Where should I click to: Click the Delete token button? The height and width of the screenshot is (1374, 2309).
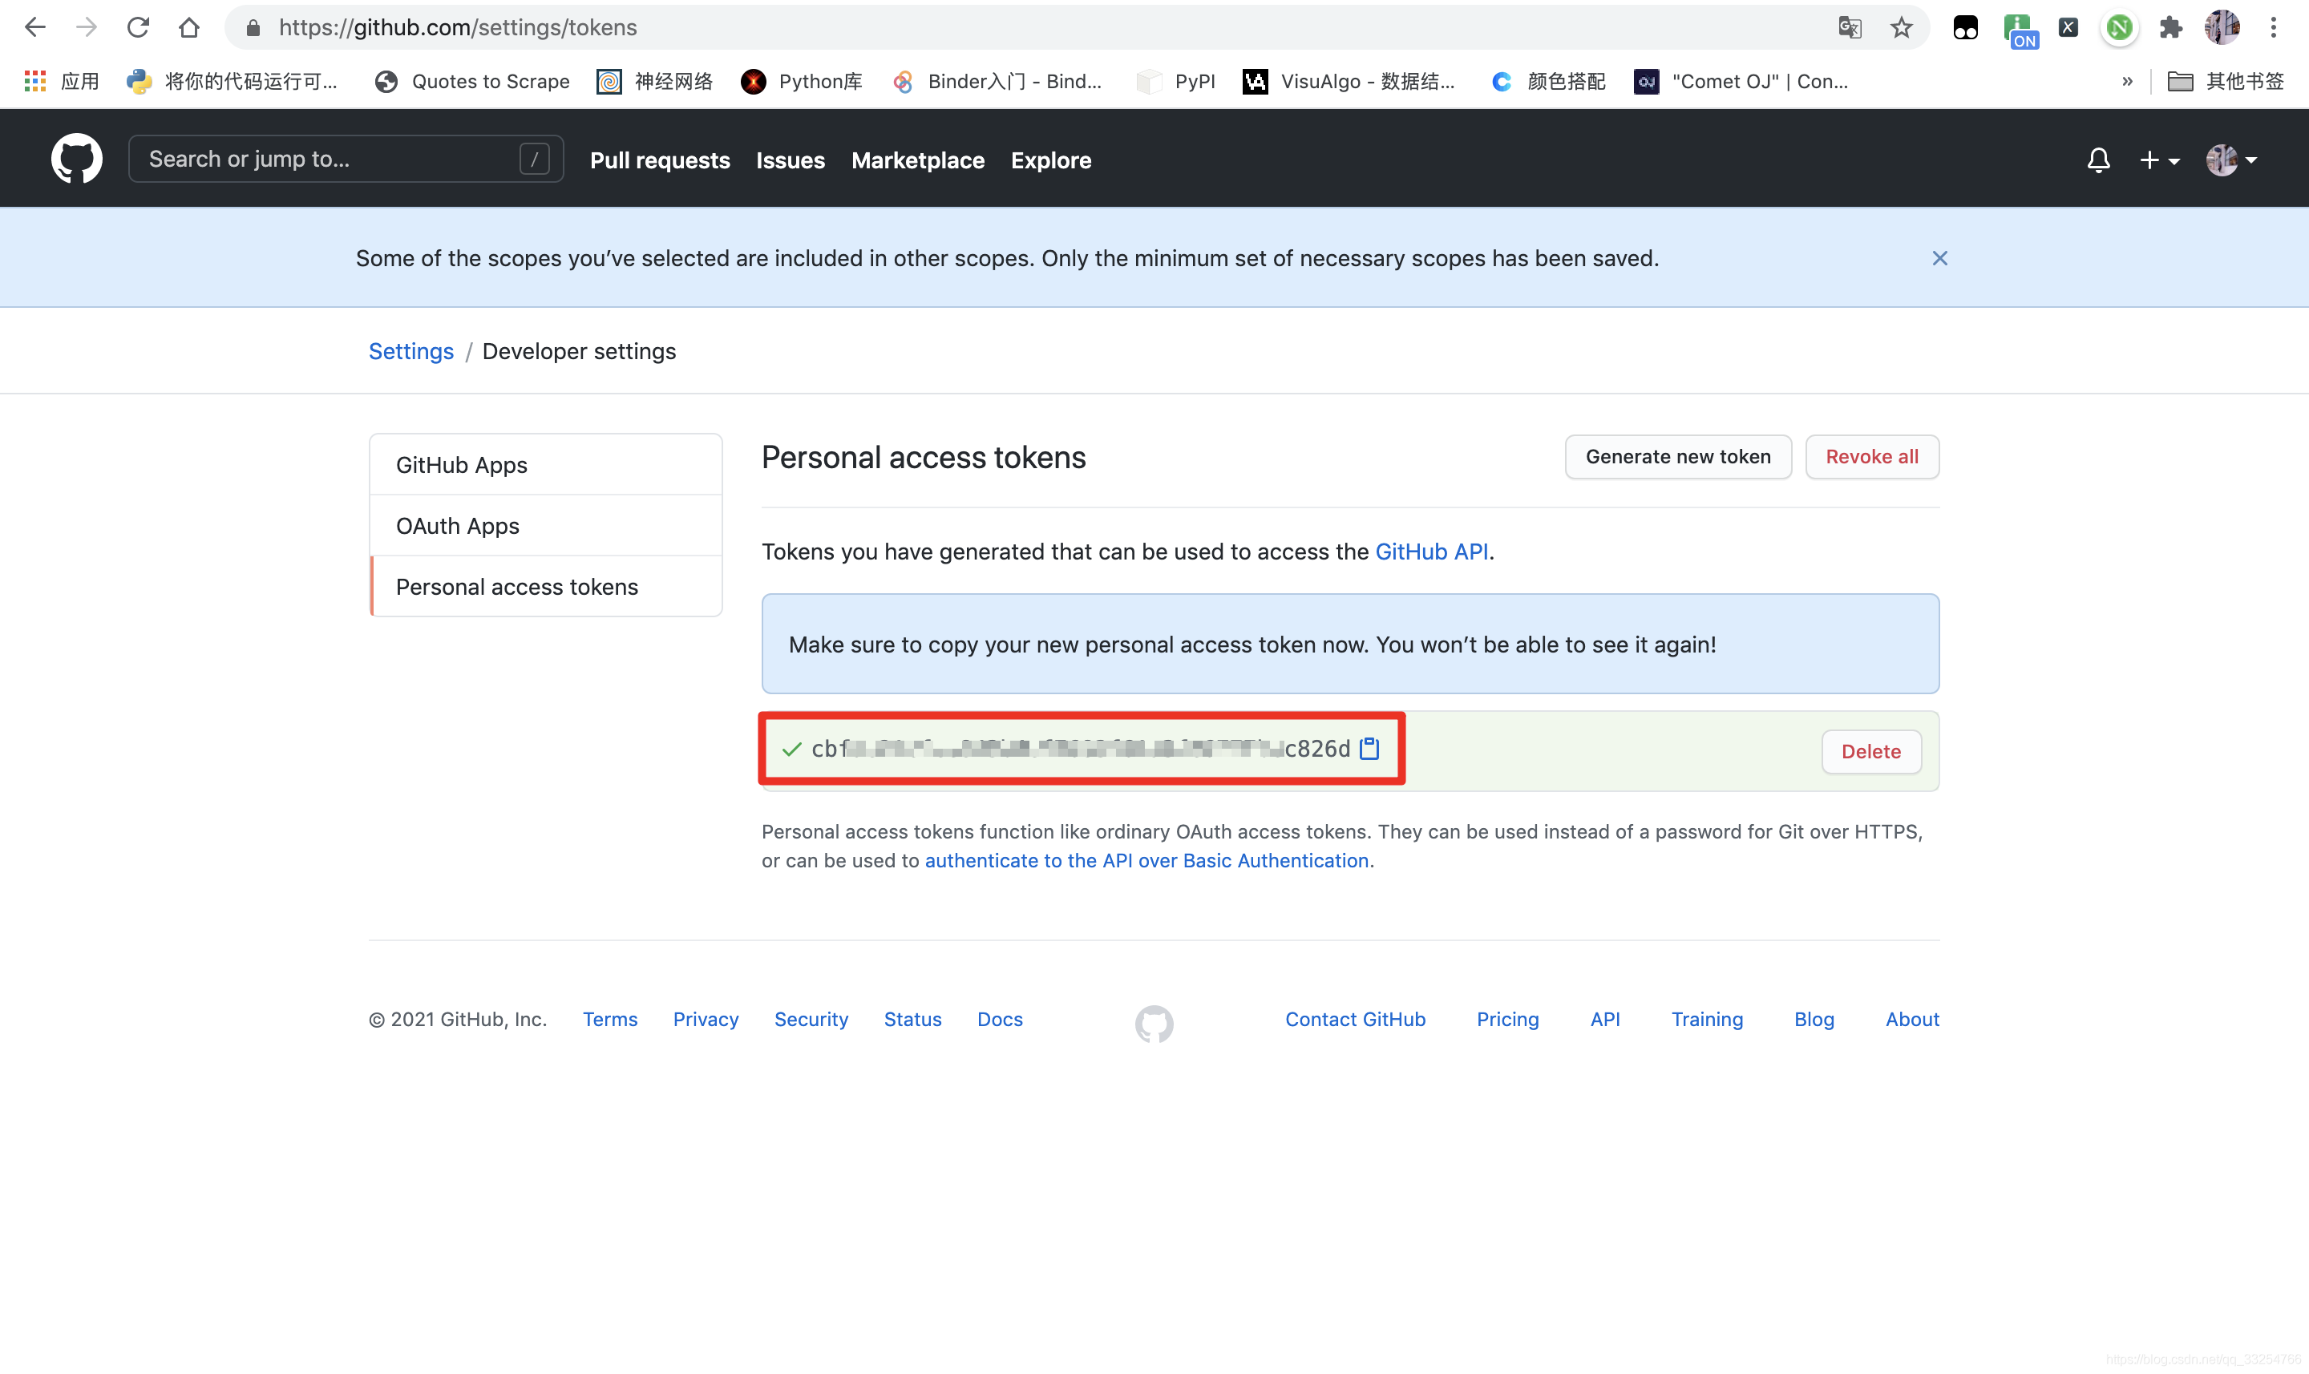click(x=1870, y=751)
